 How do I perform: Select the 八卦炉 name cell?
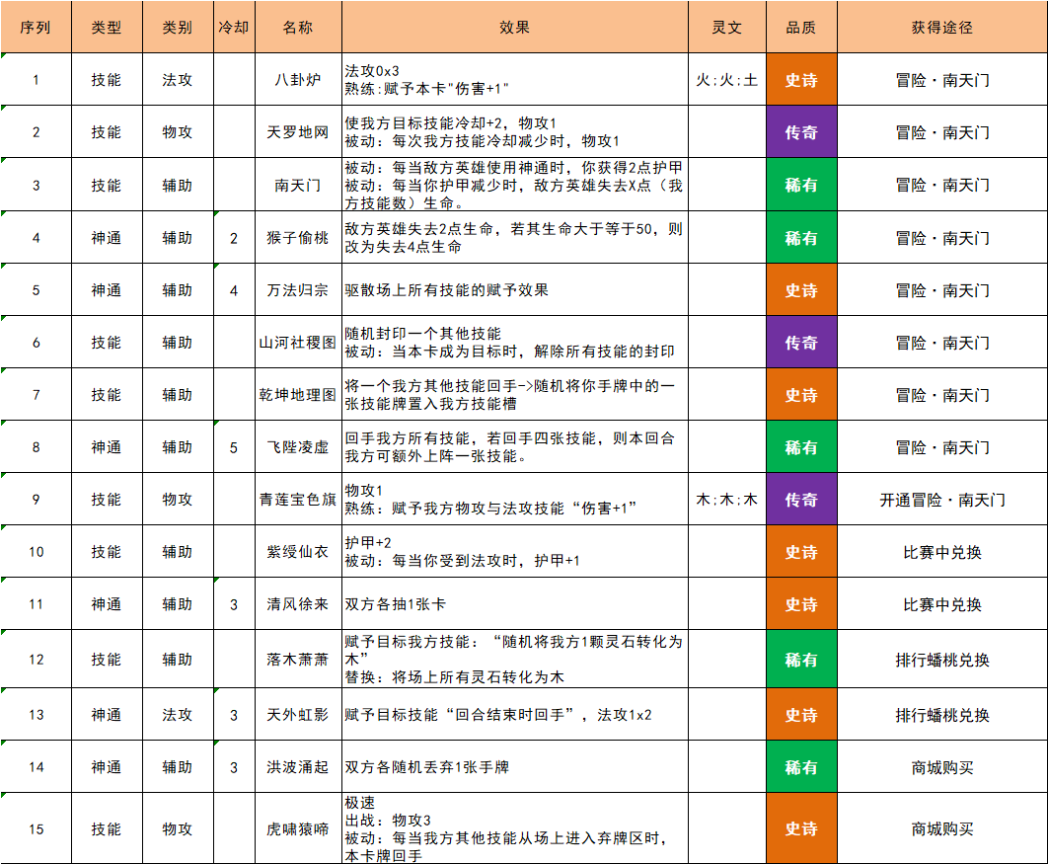[298, 80]
